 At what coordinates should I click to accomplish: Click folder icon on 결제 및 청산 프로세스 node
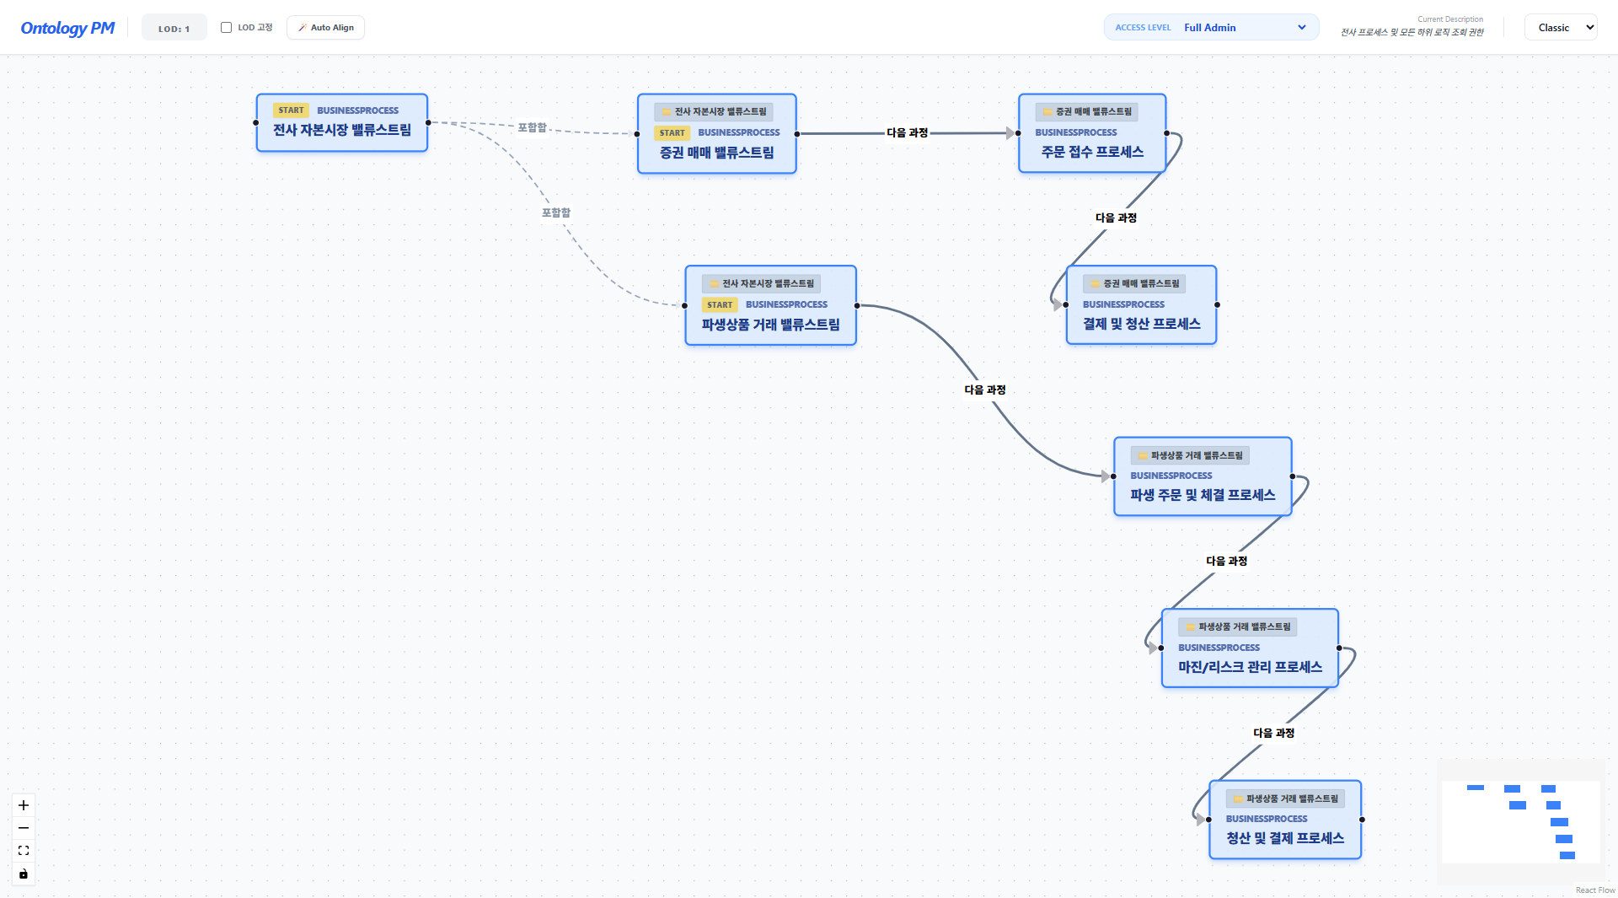point(1095,284)
